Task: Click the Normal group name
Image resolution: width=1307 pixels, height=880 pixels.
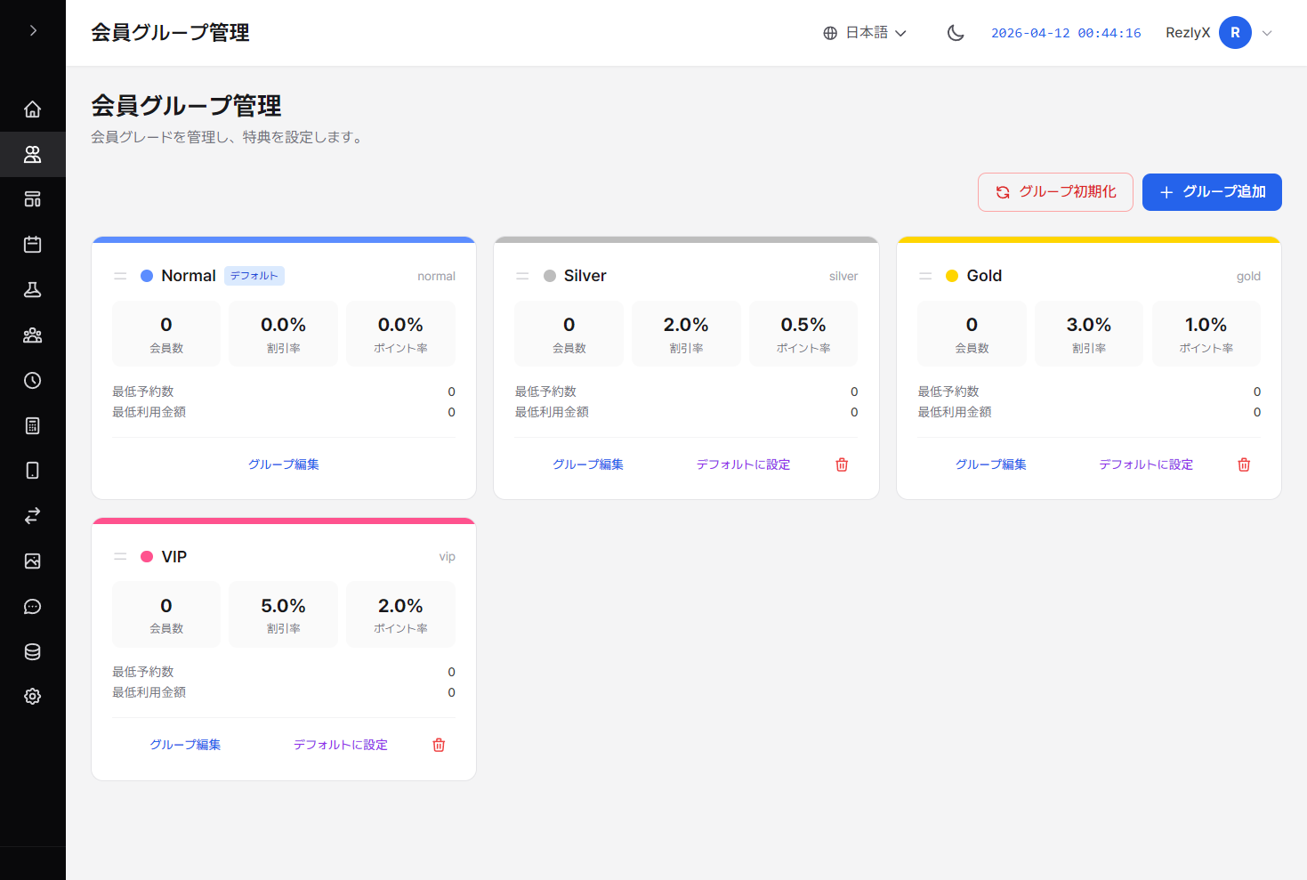Action: pyautogui.click(x=189, y=276)
